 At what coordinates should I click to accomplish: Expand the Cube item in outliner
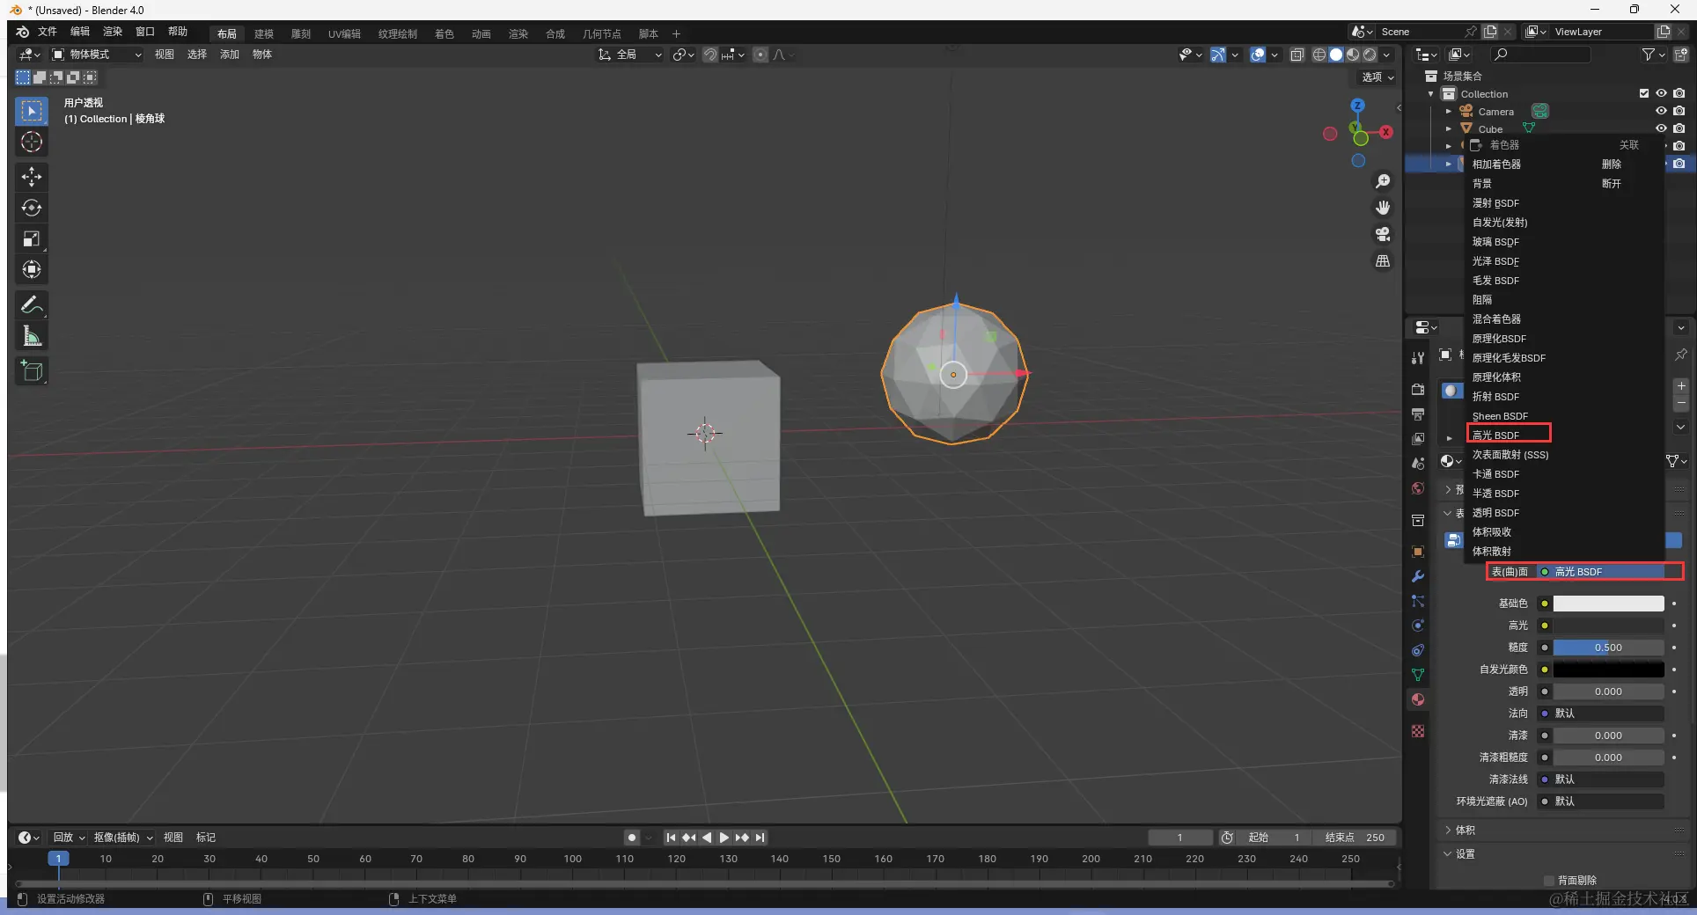click(x=1449, y=129)
